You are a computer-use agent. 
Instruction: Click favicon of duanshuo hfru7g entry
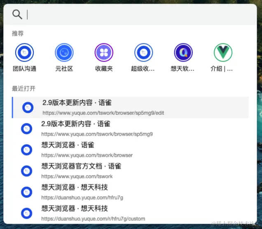click(26, 192)
